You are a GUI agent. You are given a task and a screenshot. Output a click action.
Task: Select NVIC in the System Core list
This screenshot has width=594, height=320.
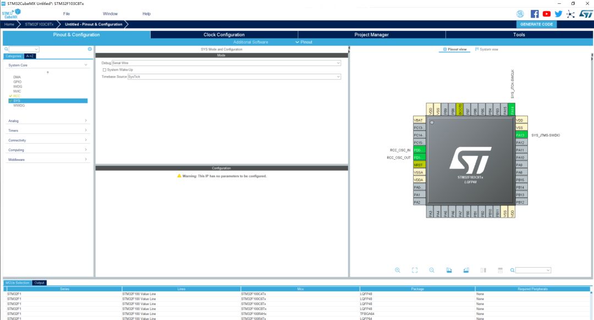[17, 91]
